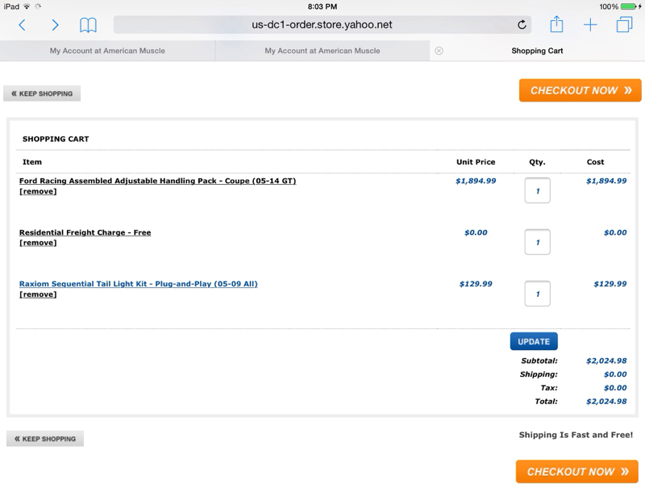Switch to second My Account tab
Screen dimensions: 645x484
322,51
